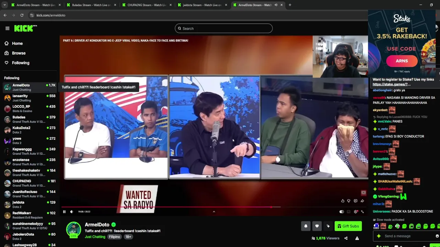Enable stream notifications with bell button
The image size is (440, 247).
306,226
